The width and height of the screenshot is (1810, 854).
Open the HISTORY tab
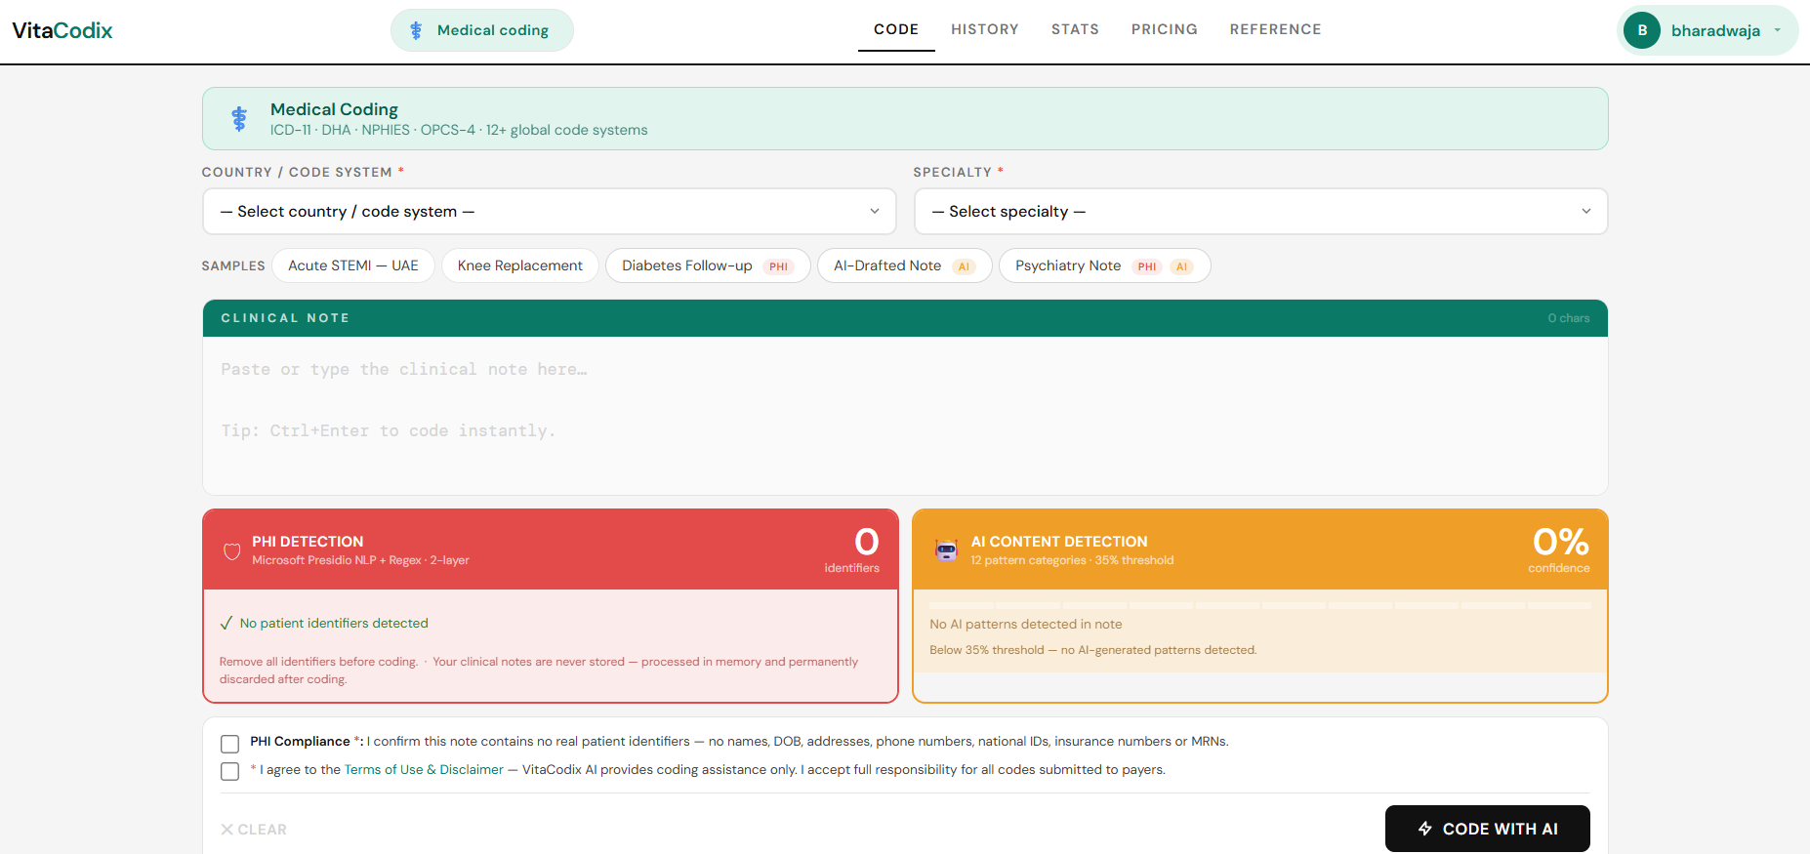tap(985, 29)
